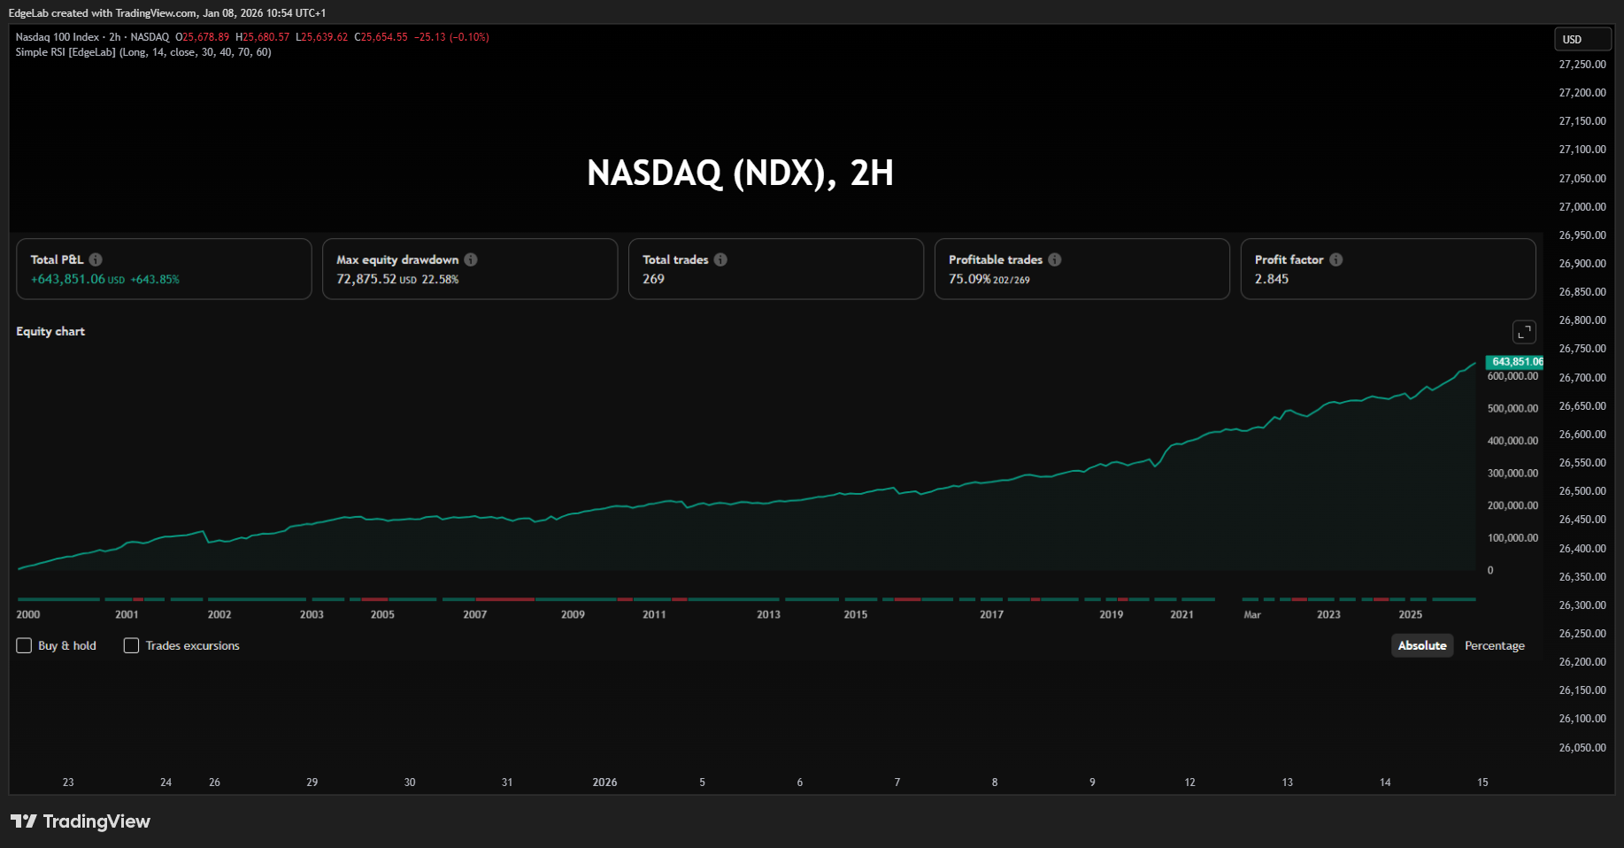The height and width of the screenshot is (848, 1624).
Task: Click the Total P&L value +643,851.06
Action: pos(68,279)
